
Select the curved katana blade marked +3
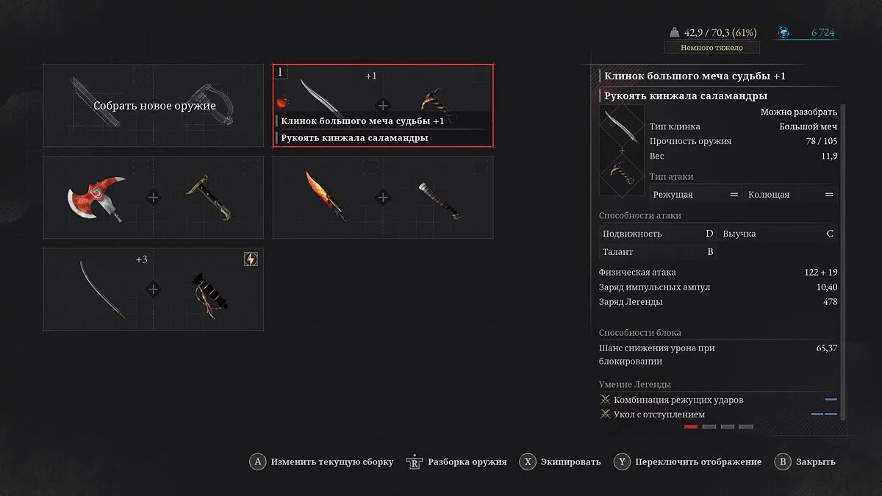[x=102, y=290]
